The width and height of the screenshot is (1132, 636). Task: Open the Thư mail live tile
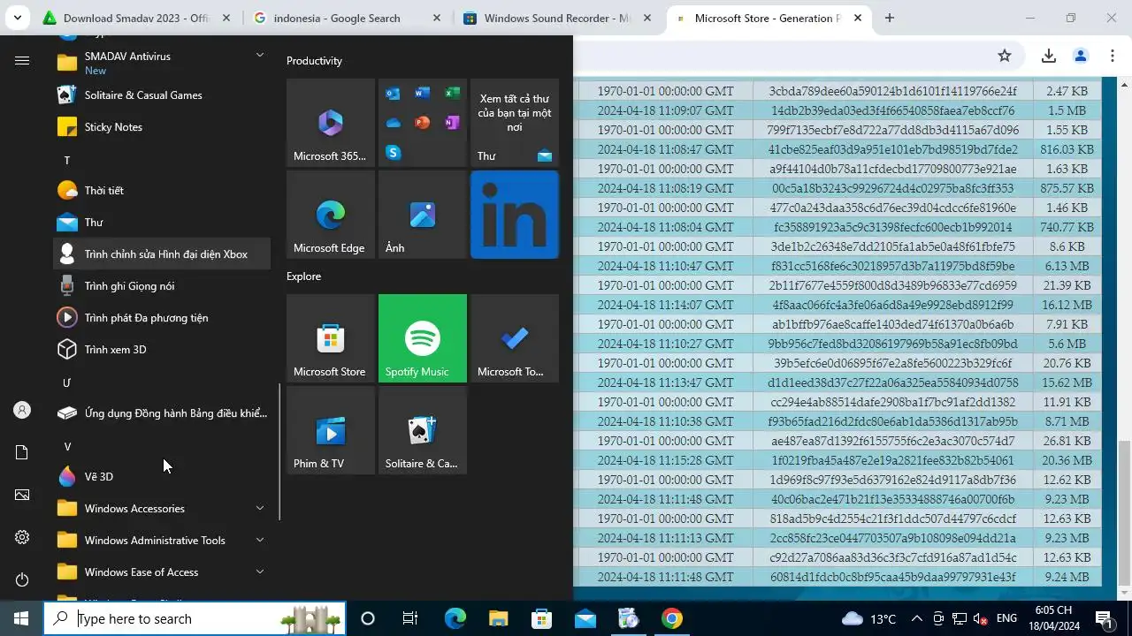pyautogui.click(x=515, y=123)
